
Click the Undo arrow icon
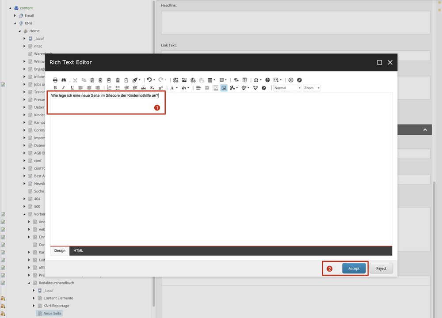pyautogui.click(x=149, y=80)
